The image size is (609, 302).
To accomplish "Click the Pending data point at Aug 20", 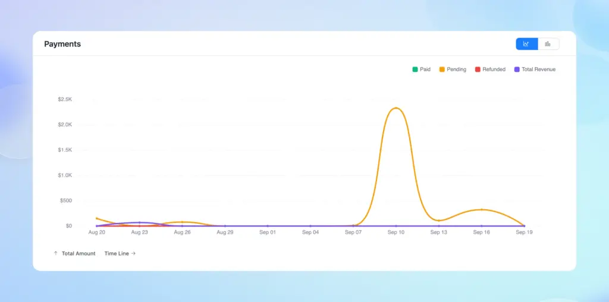I will point(97,218).
